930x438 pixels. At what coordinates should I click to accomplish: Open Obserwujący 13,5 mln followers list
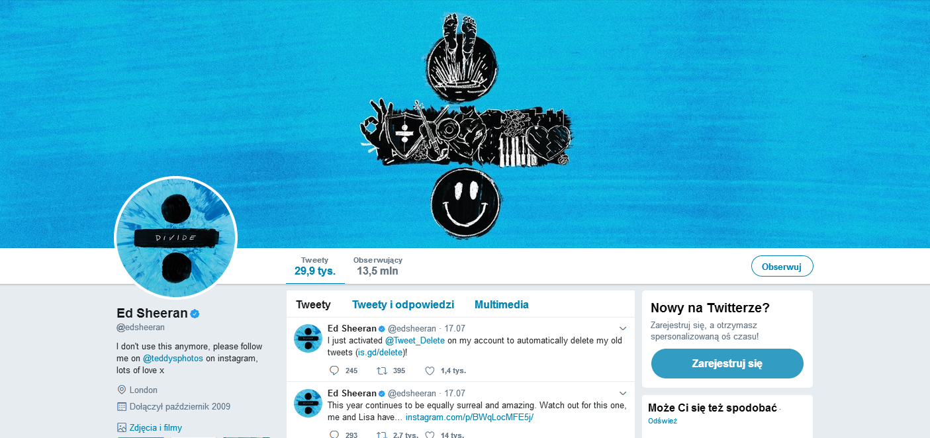[x=378, y=266]
